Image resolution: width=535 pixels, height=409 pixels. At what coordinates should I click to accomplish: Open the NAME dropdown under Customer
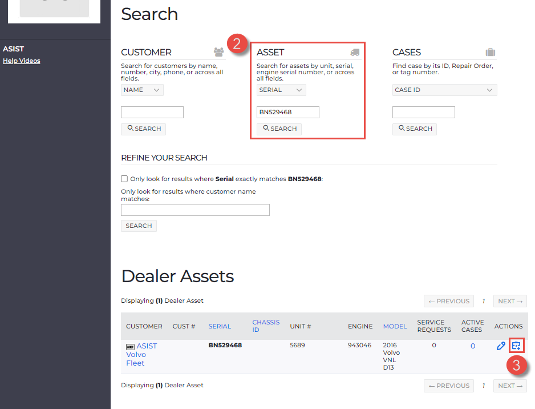pos(142,90)
